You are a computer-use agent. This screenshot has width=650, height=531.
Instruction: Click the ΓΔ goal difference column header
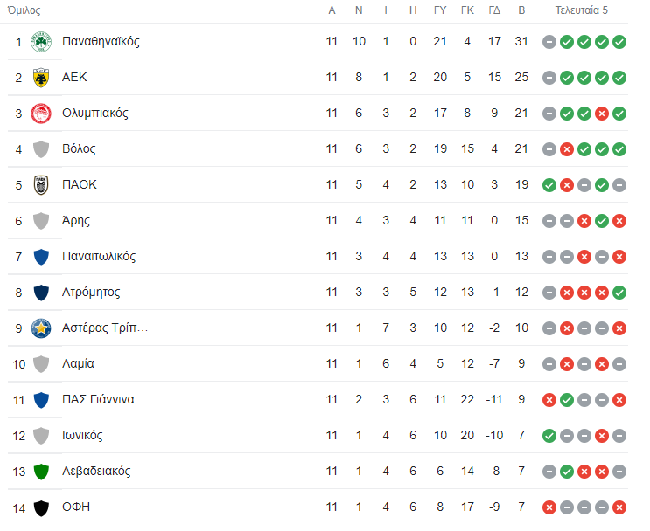point(494,10)
